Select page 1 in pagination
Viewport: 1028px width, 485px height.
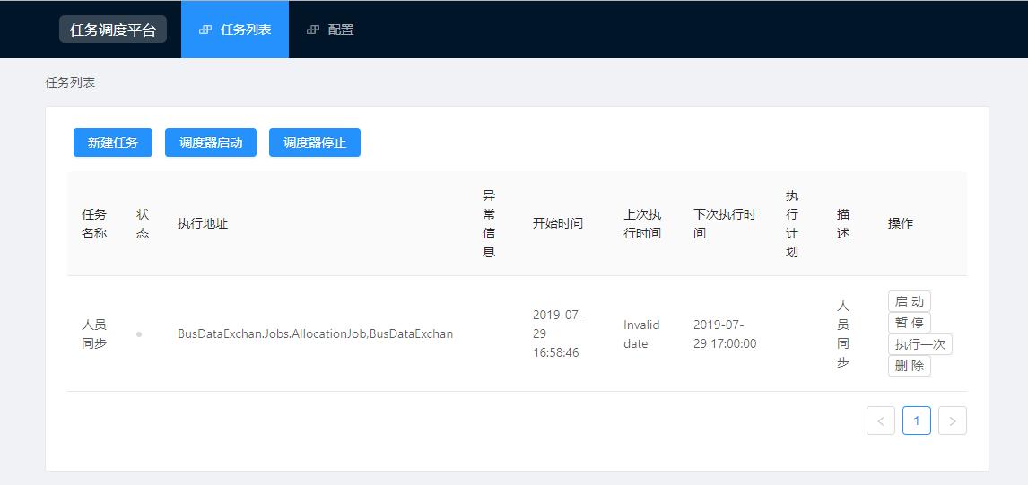(916, 420)
